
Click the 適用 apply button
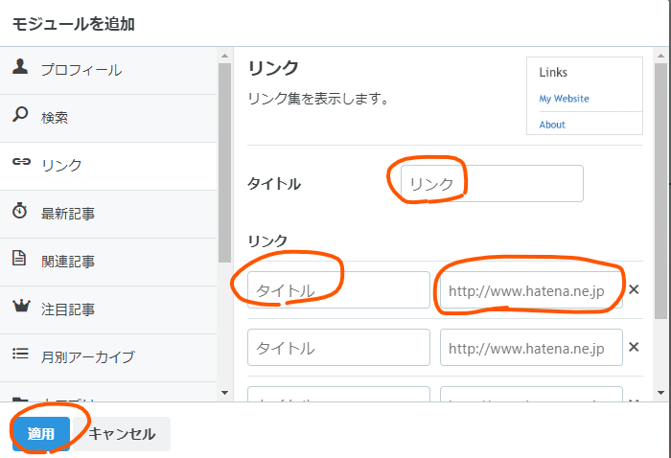click(x=41, y=434)
